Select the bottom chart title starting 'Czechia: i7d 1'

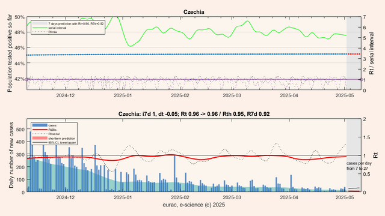pyautogui.click(x=194, y=114)
